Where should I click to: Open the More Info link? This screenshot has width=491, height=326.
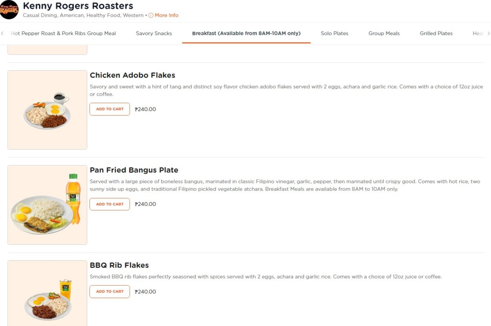[167, 15]
